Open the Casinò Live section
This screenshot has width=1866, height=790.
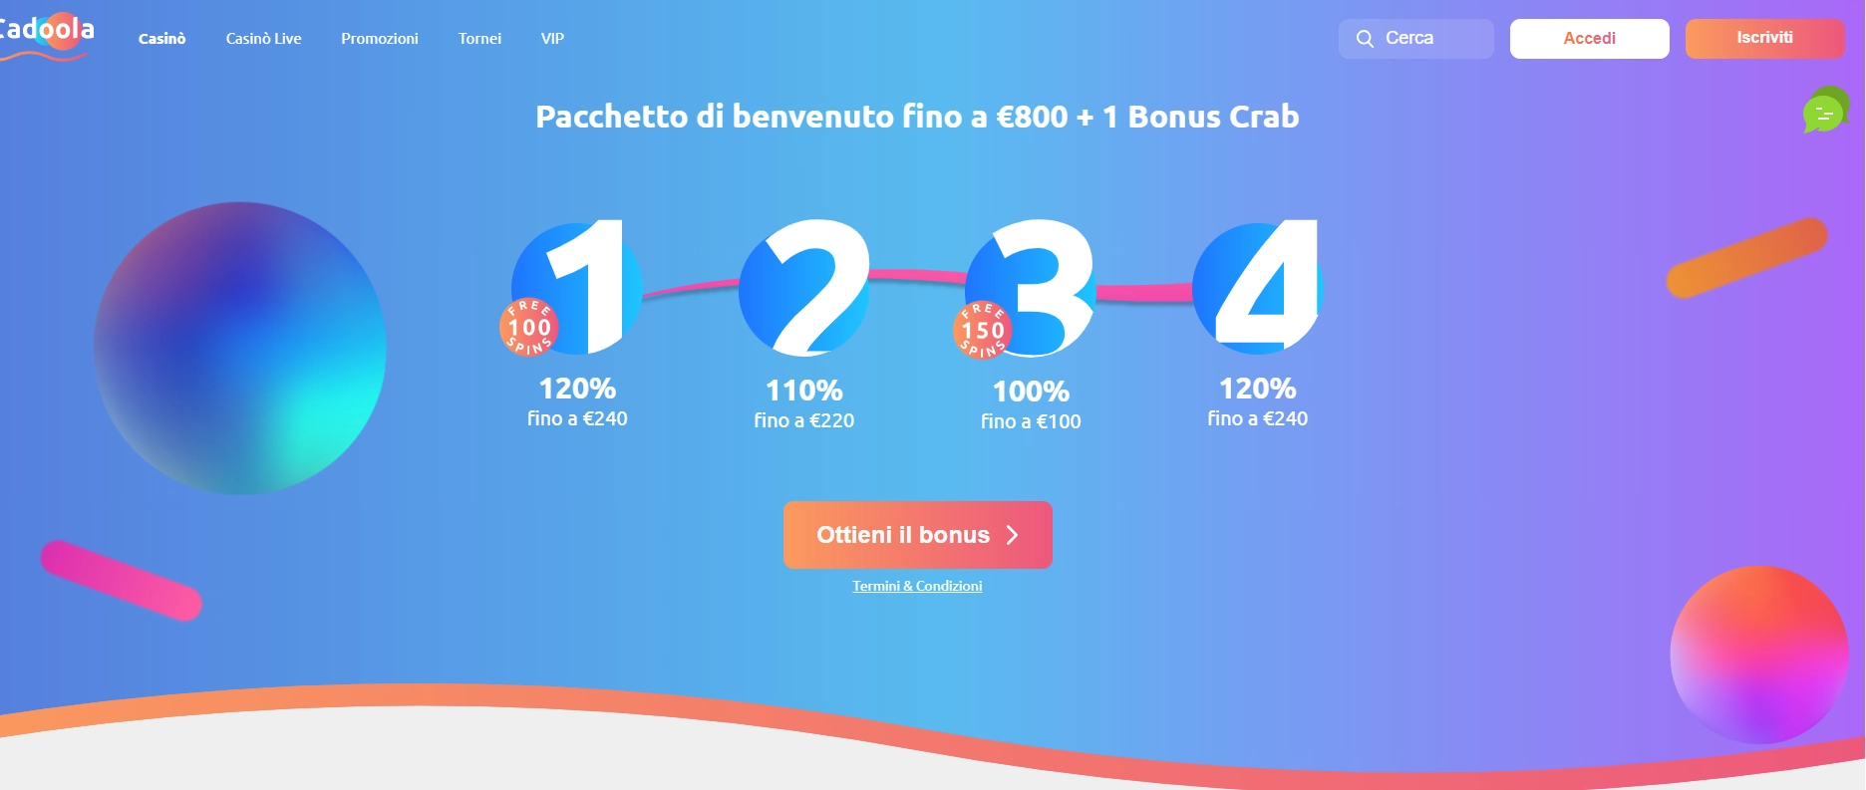tap(262, 38)
